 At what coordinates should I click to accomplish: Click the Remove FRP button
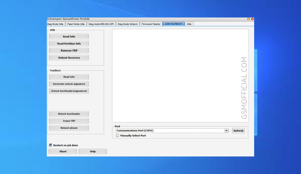coord(69,51)
